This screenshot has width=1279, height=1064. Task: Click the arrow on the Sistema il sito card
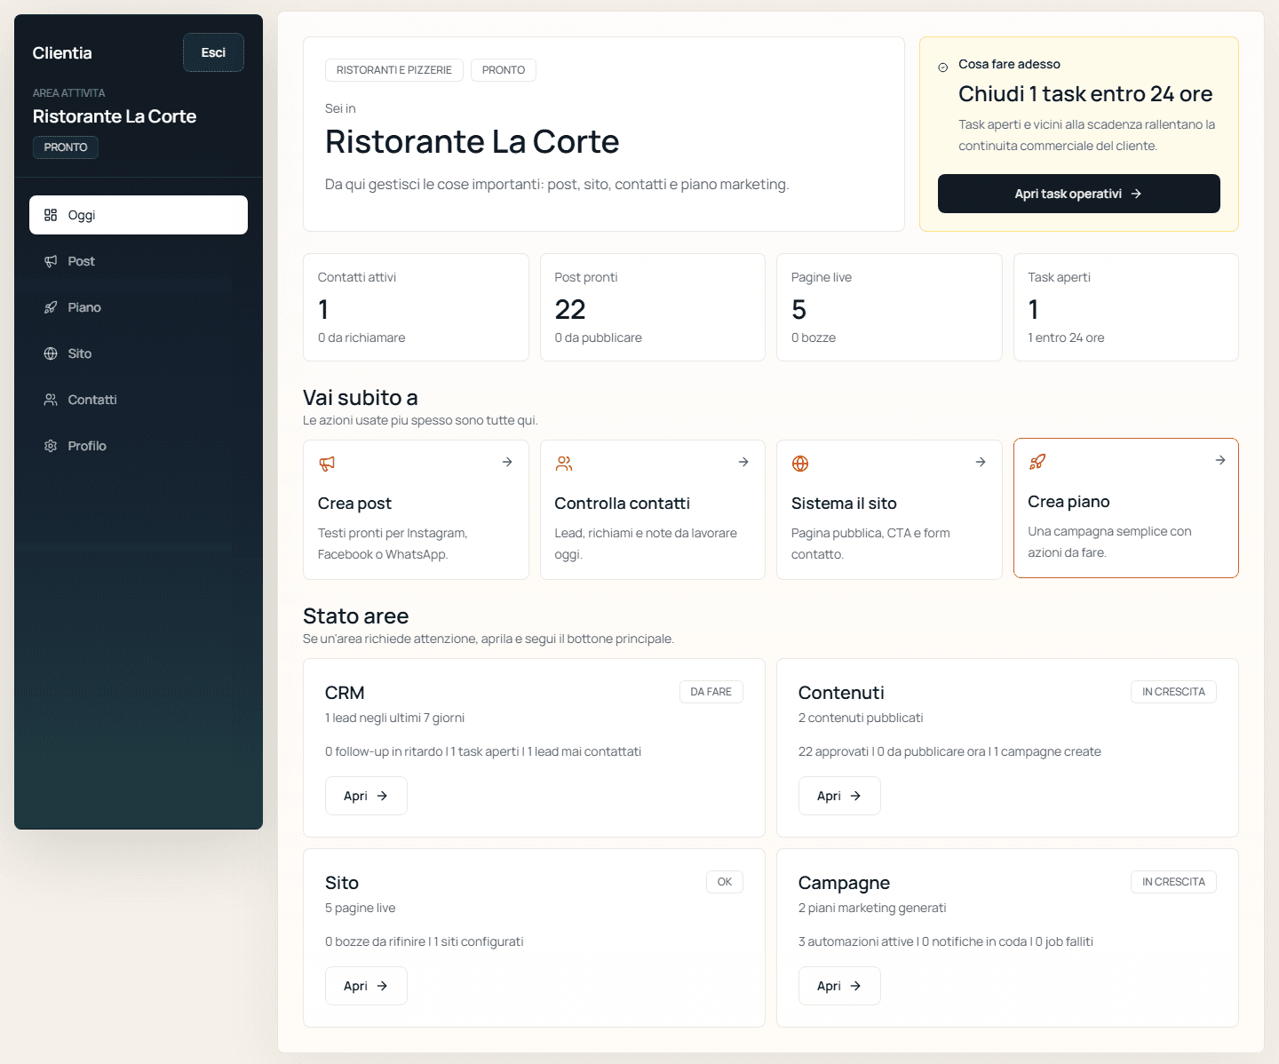(x=981, y=462)
